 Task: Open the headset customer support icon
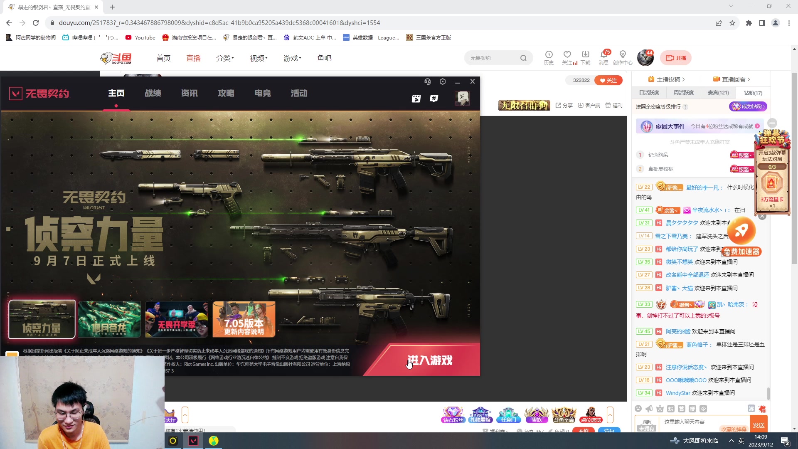[x=427, y=81]
